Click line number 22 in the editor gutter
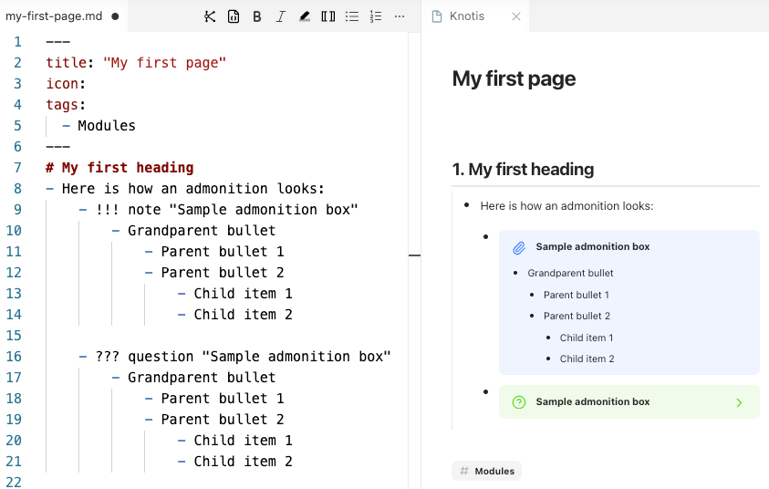This screenshot has width=769, height=489. [14, 482]
